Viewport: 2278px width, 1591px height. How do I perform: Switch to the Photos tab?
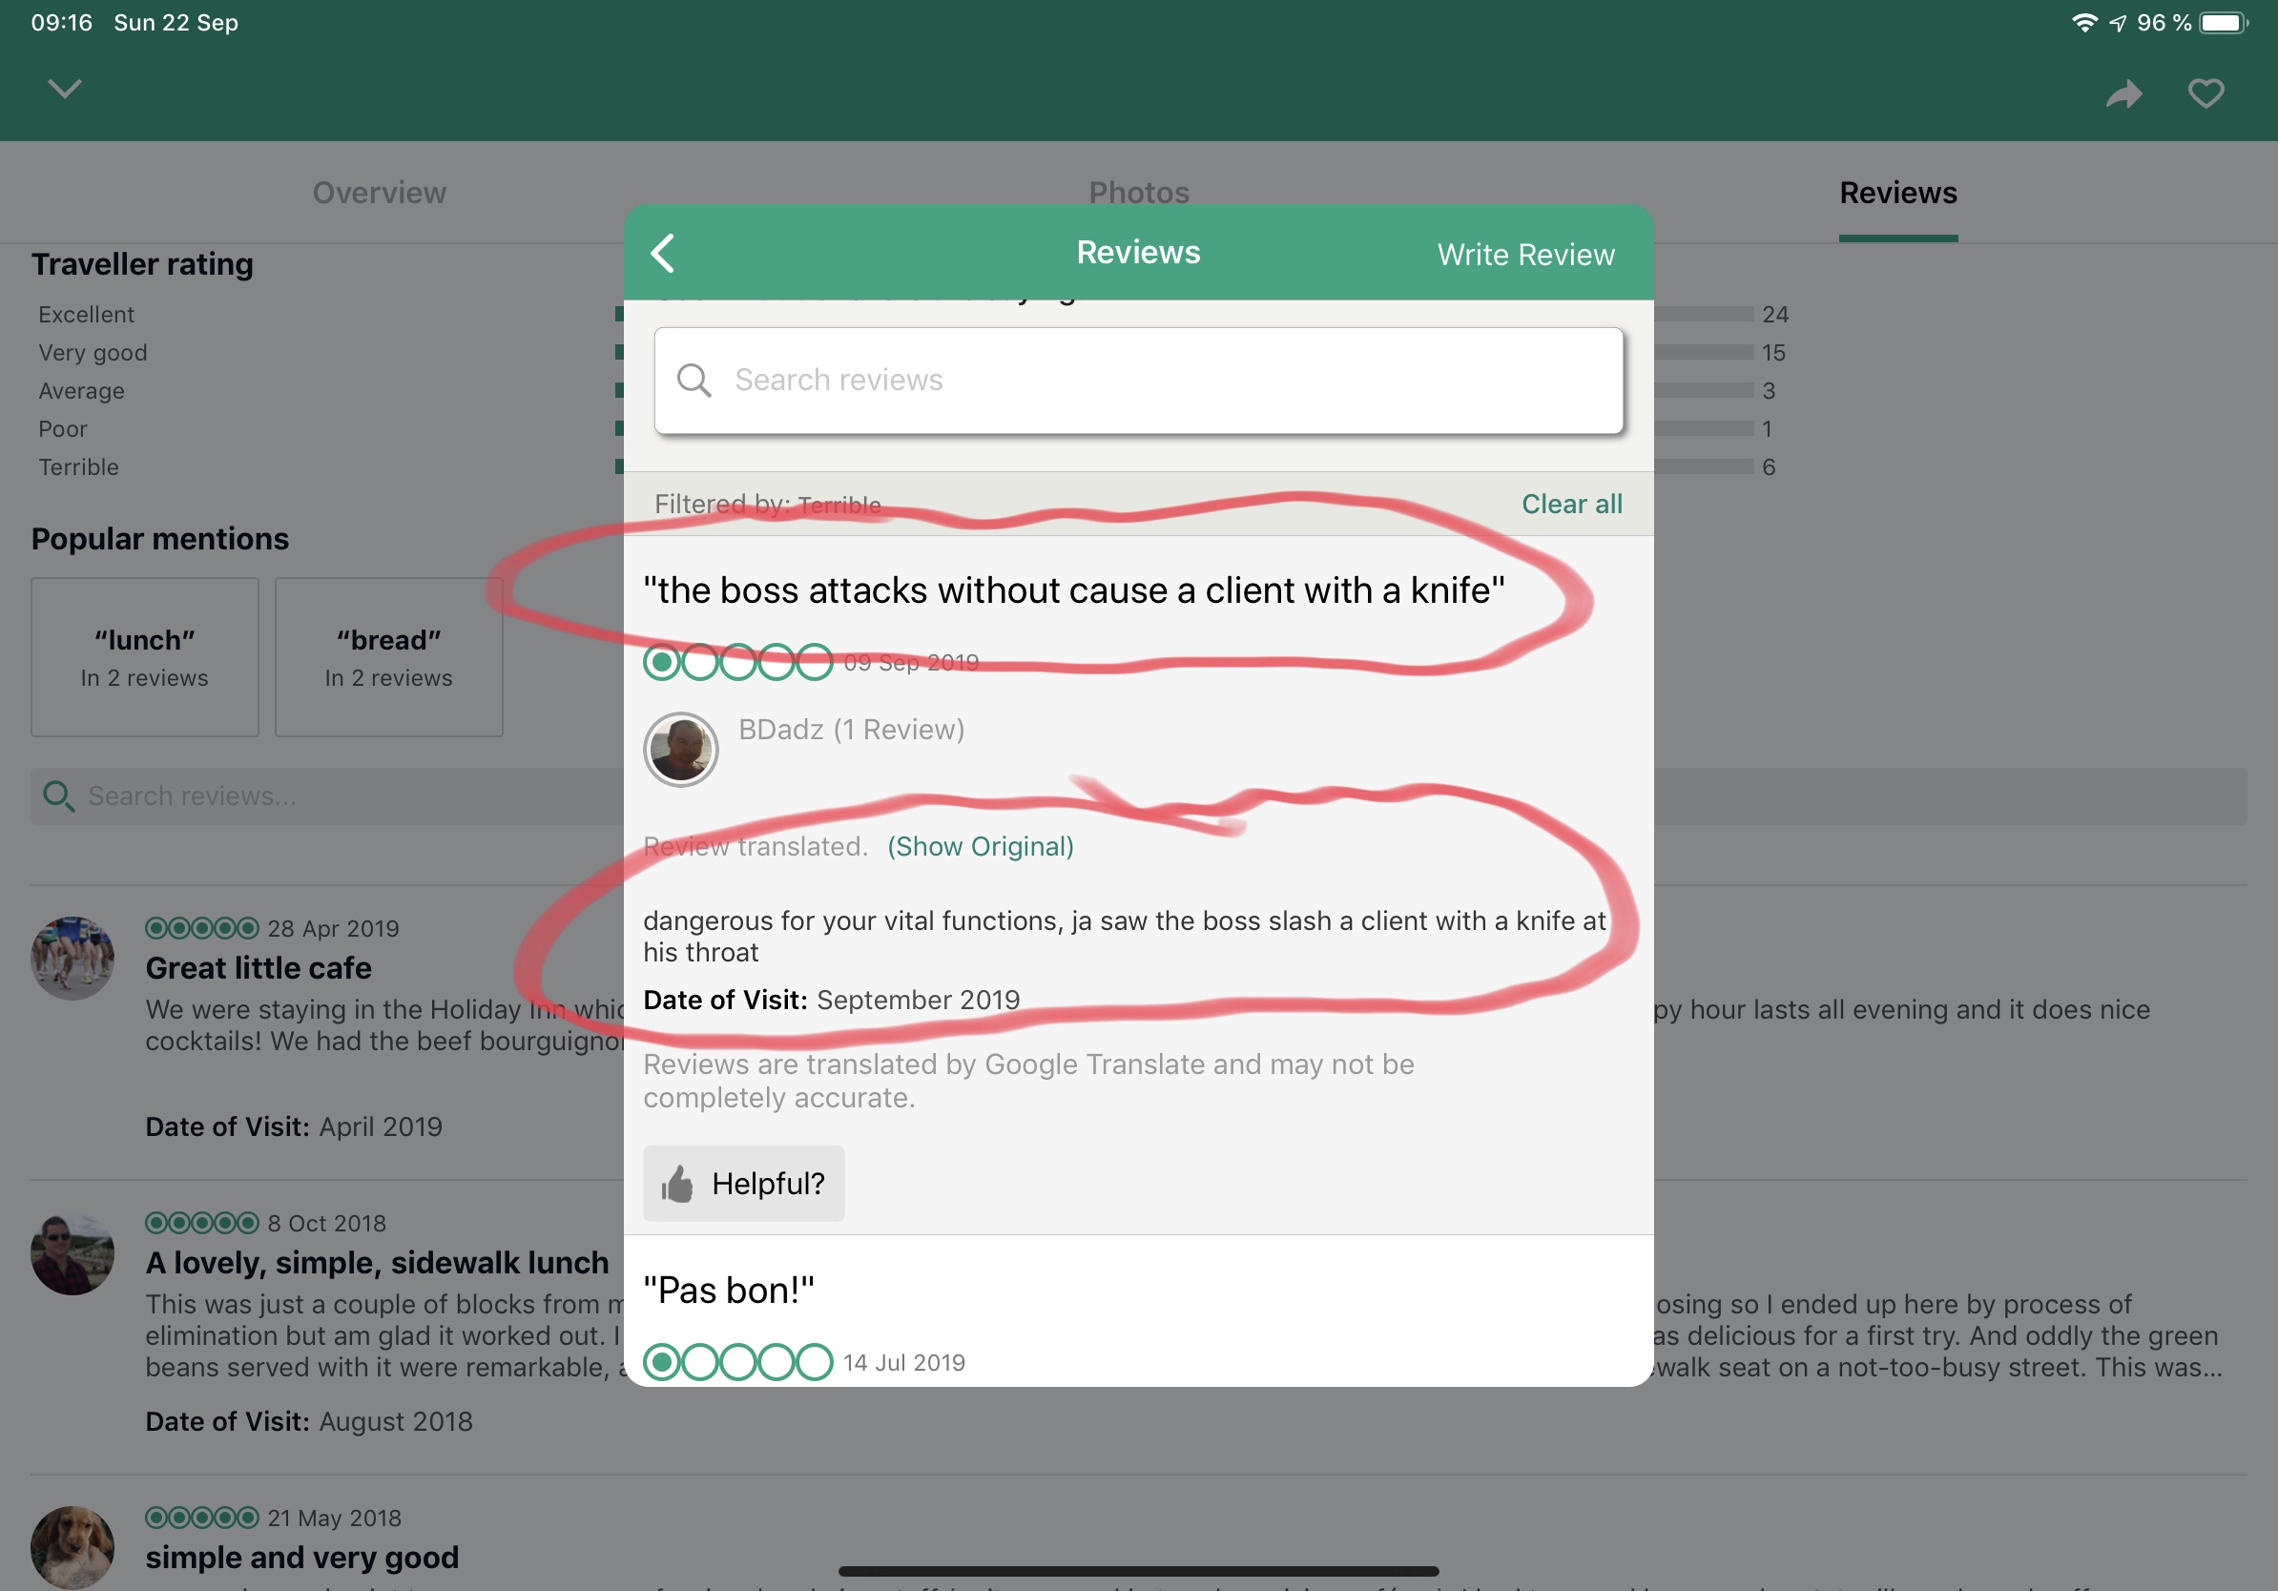pos(1138,193)
